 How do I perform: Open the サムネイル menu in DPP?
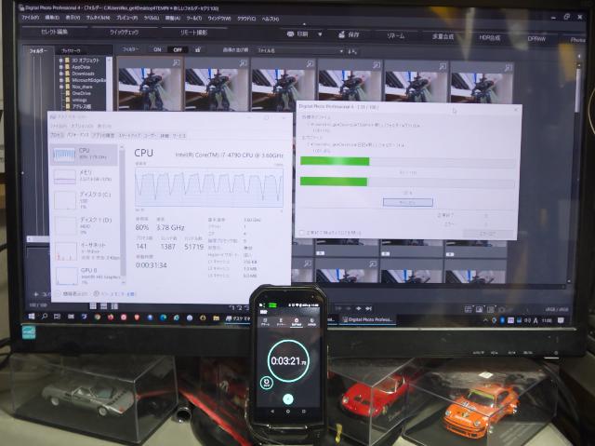98,18
